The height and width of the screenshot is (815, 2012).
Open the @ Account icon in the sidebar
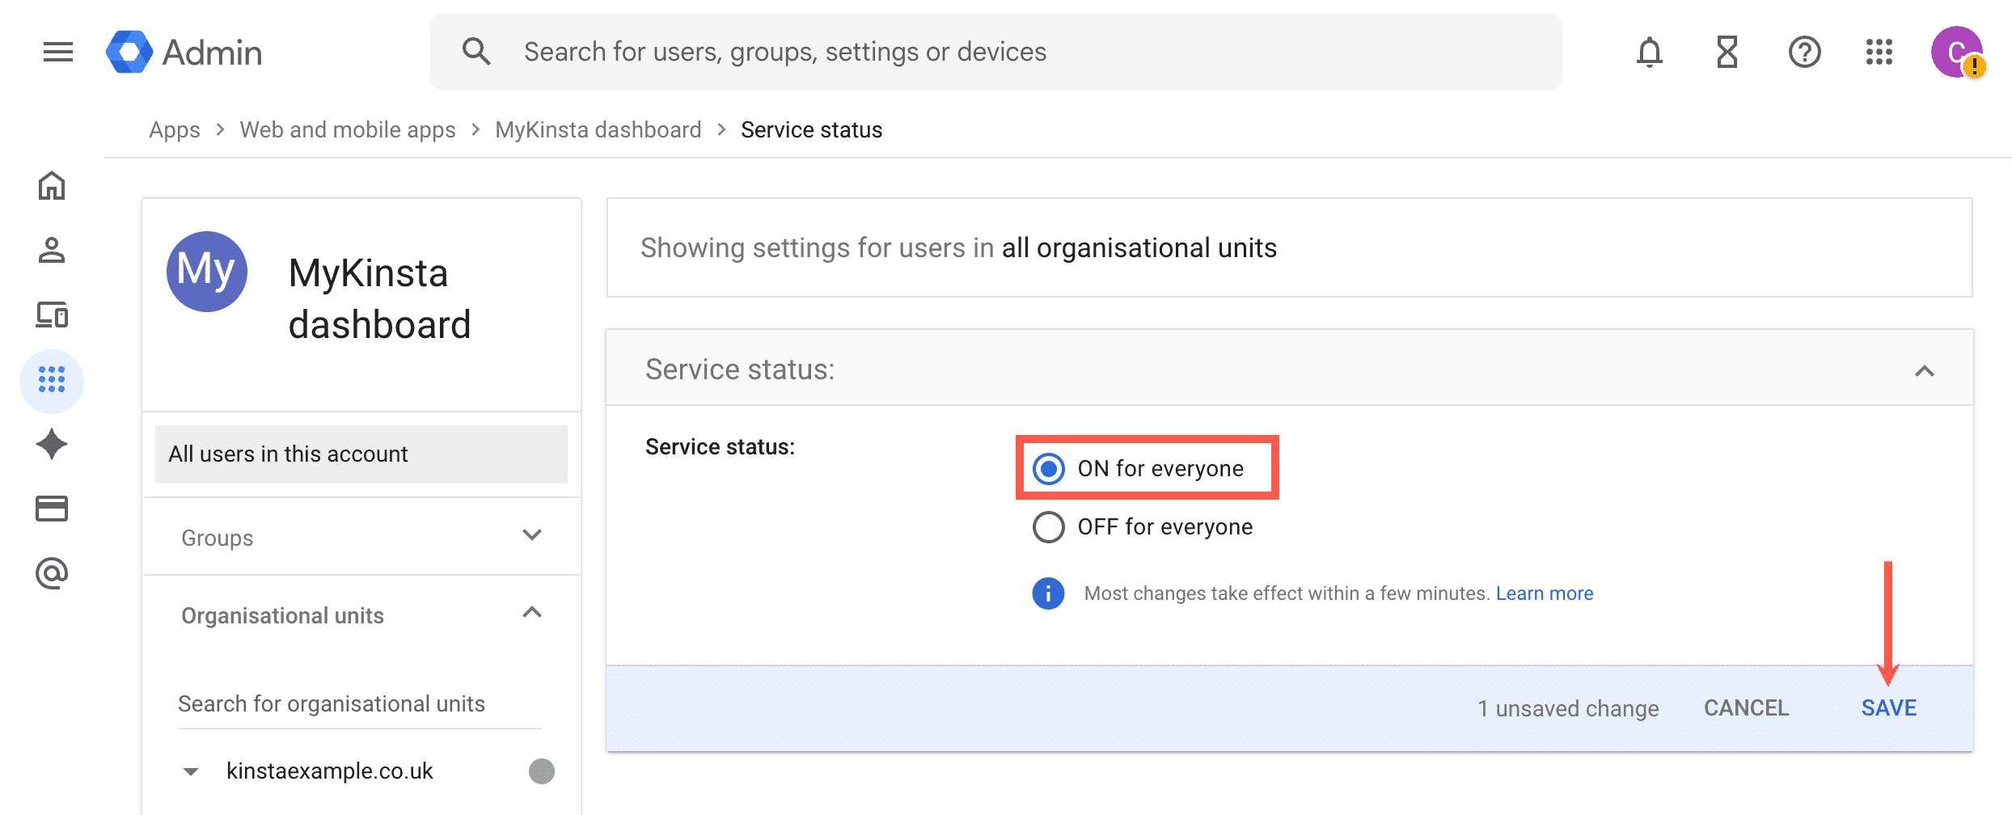52,574
